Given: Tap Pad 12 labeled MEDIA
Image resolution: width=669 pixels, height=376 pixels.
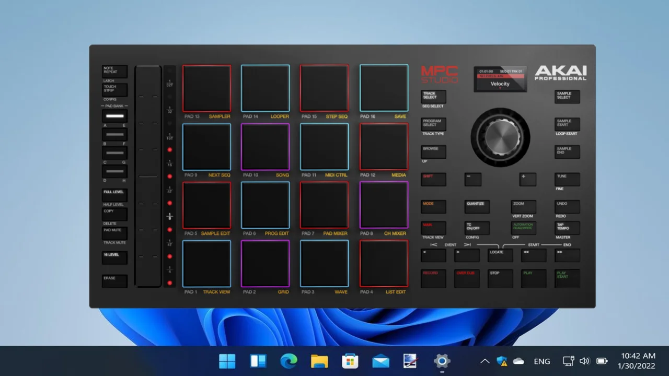Looking at the screenshot, I should (x=384, y=147).
